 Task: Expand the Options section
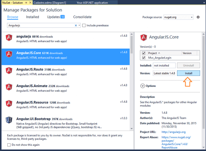[x=143, y=86]
